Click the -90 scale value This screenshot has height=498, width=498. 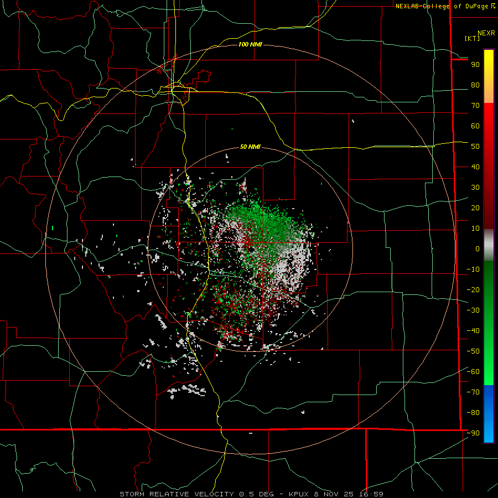(473, 433)
